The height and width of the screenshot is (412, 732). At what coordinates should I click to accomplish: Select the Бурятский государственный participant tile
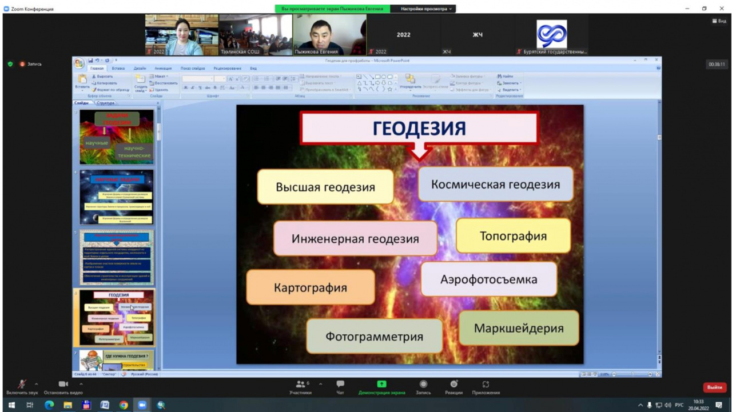(x=551, y=35)
